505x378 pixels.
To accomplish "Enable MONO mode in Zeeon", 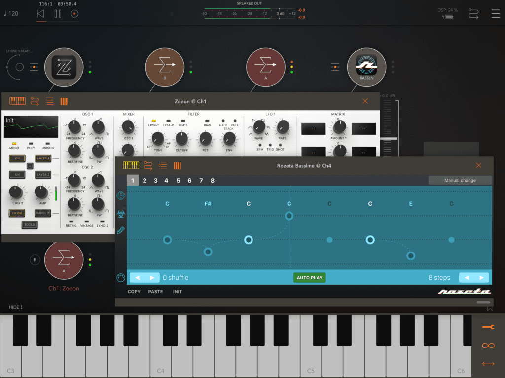I will point(14,144).
